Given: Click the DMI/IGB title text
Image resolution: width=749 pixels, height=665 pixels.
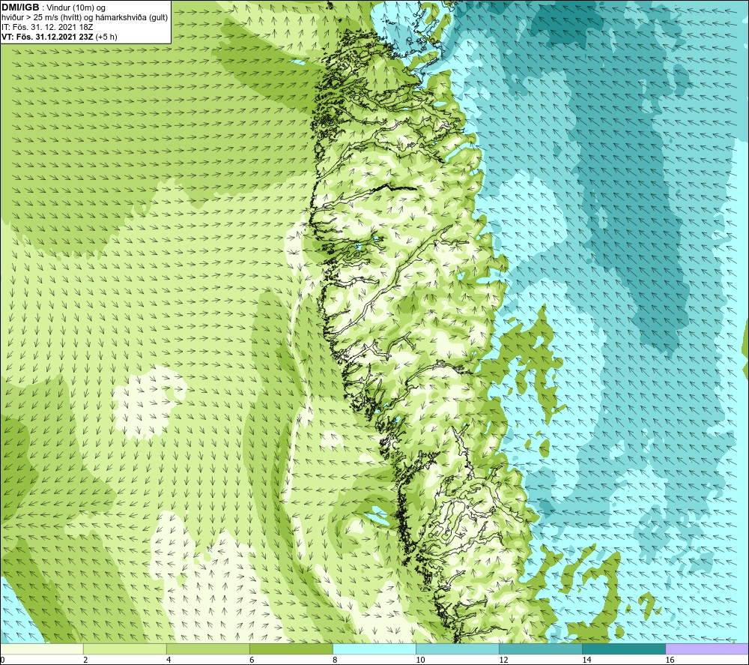Looking at the screenshot, I should pyautogui.click(x=20, y=7).
